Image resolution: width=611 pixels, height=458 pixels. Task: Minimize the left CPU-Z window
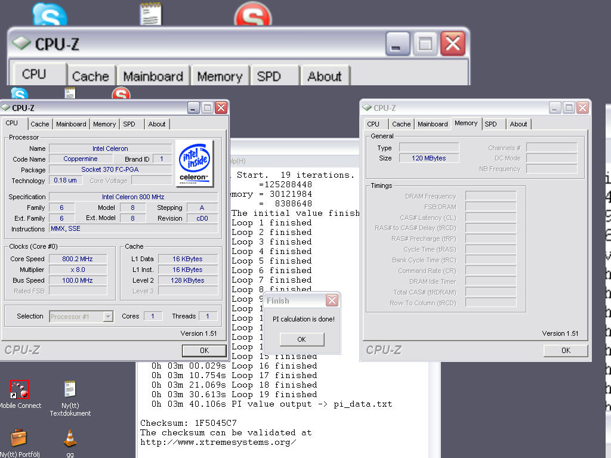[x=193, y=107]
